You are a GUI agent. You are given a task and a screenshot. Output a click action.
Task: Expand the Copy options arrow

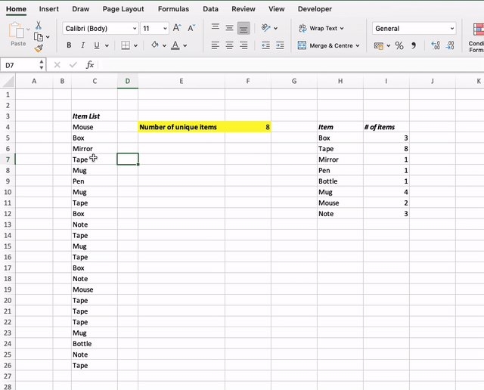[x=48, y=37]
